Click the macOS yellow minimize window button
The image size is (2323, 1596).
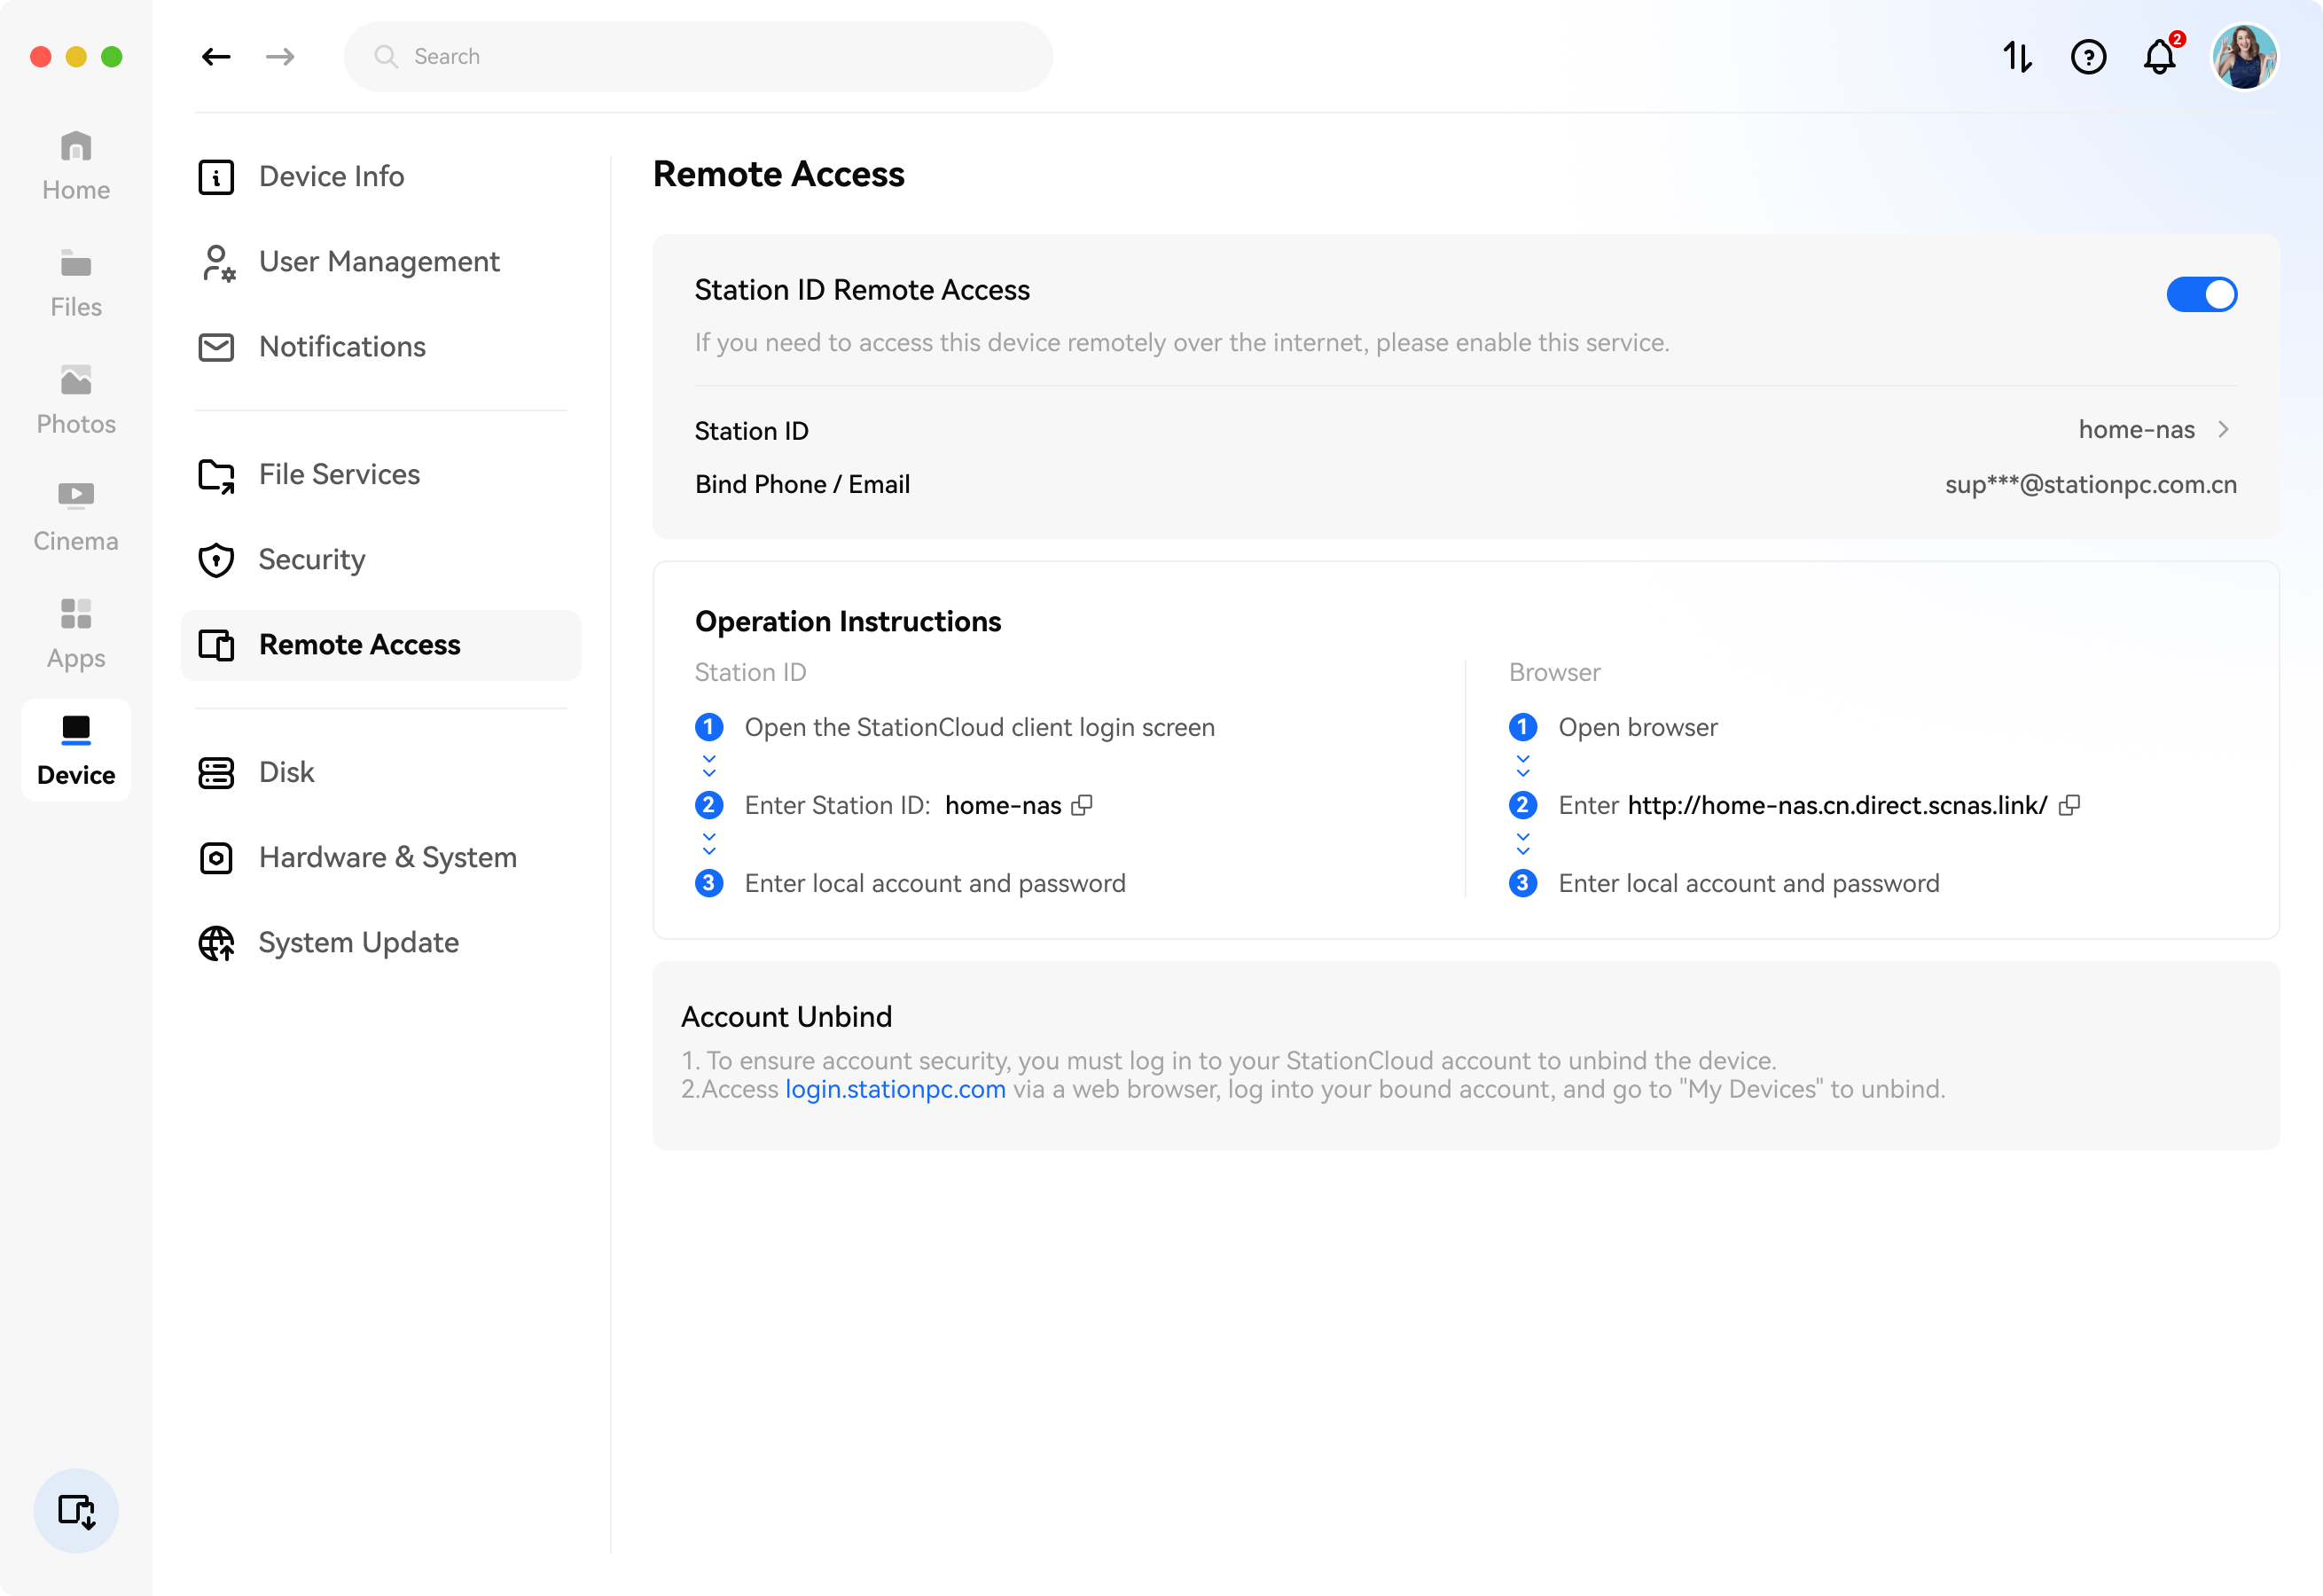[x=76, y=57]
